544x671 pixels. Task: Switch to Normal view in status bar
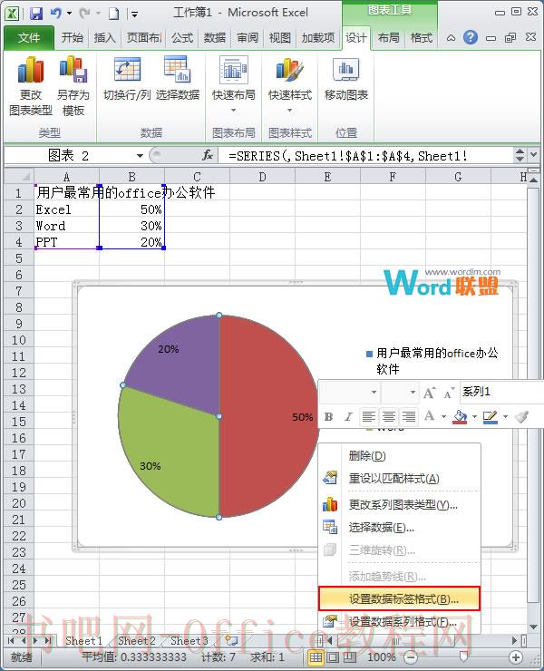point(316,656)
